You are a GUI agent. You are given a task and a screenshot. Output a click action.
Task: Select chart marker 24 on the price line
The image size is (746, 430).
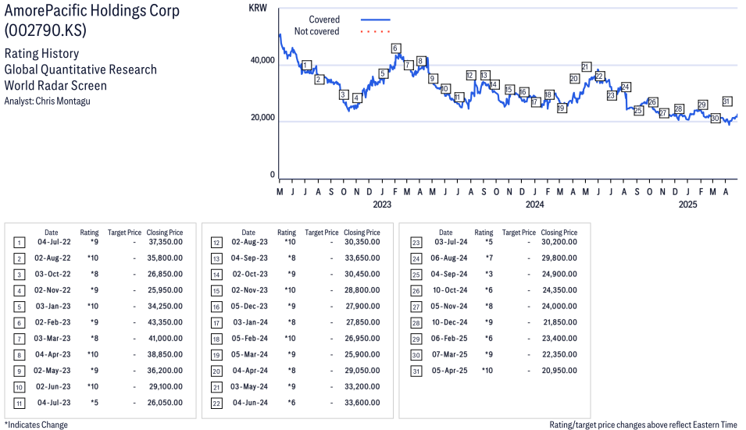(626, 87)
